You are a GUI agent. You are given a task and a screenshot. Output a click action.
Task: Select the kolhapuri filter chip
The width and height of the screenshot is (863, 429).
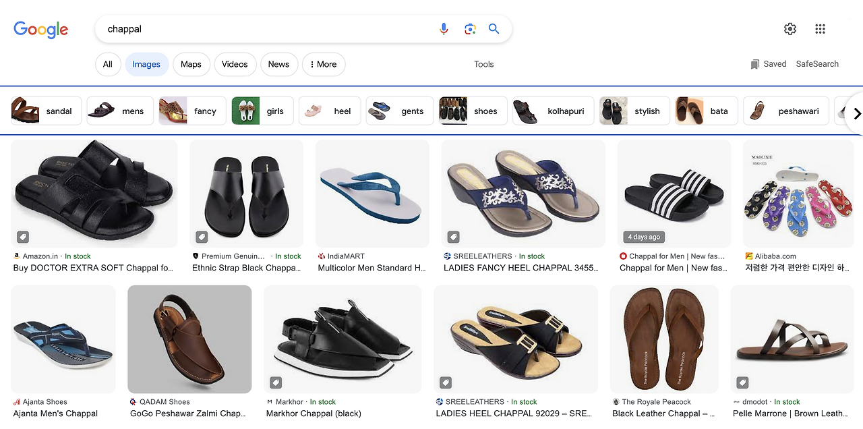coord(553,111)
